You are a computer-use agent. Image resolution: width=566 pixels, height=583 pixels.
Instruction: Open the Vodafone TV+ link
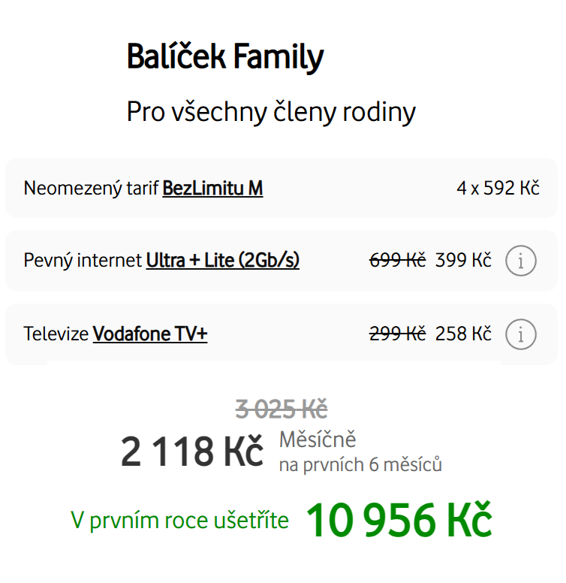coord(149,334)
